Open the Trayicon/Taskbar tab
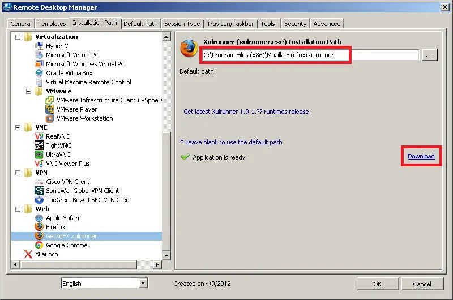 pyautogui.click(x=230, y=24)
